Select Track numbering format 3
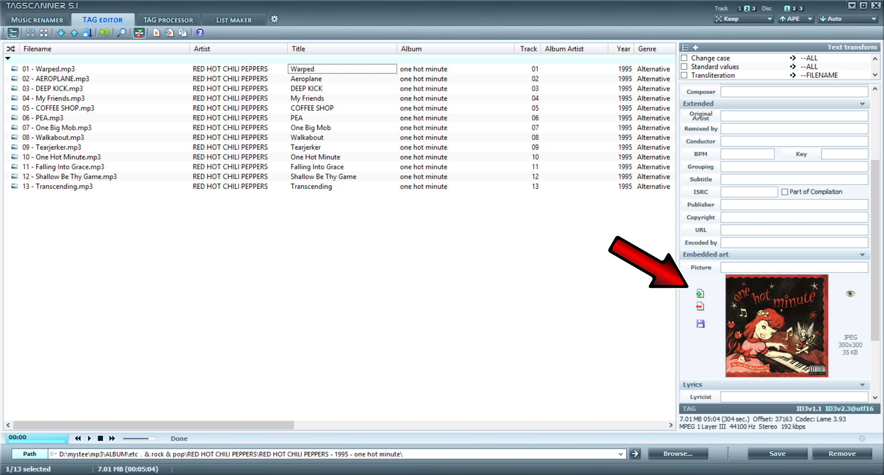The height and width of the screenshot is (475, 884). click(x=754, y=9)
